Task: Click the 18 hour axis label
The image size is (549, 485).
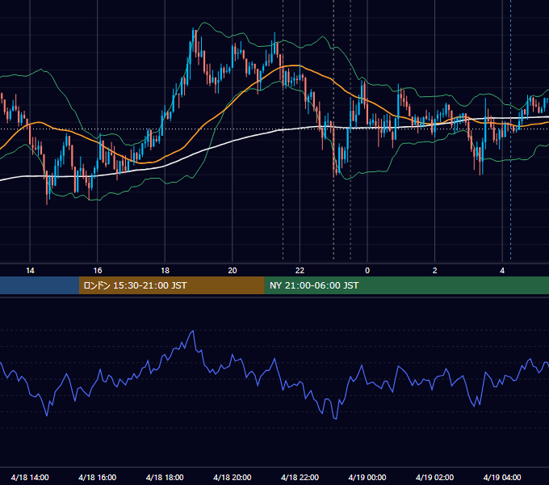Action: pyautogui.click(x=165, y=271)
